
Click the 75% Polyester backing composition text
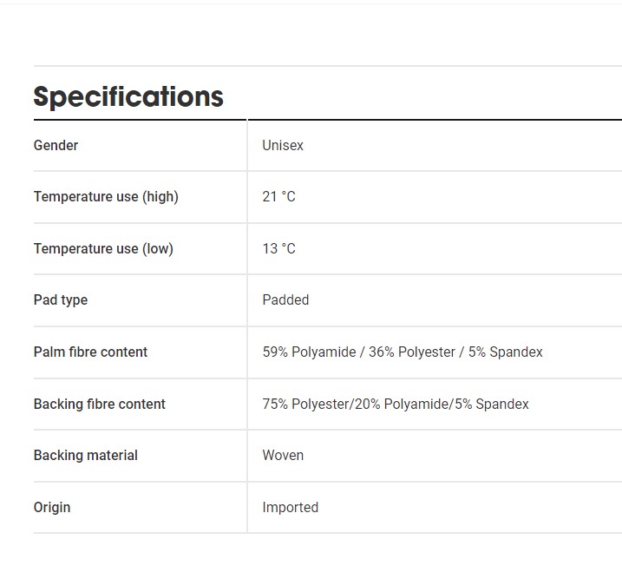click(x=305, y=404)
